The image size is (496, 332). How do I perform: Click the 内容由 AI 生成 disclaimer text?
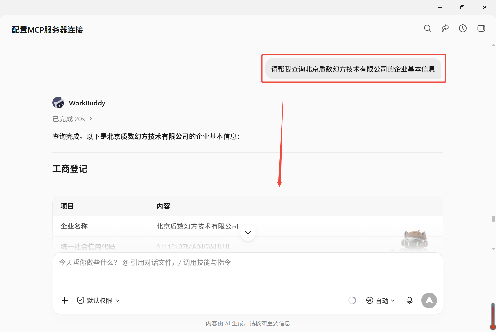pos(248,323)
